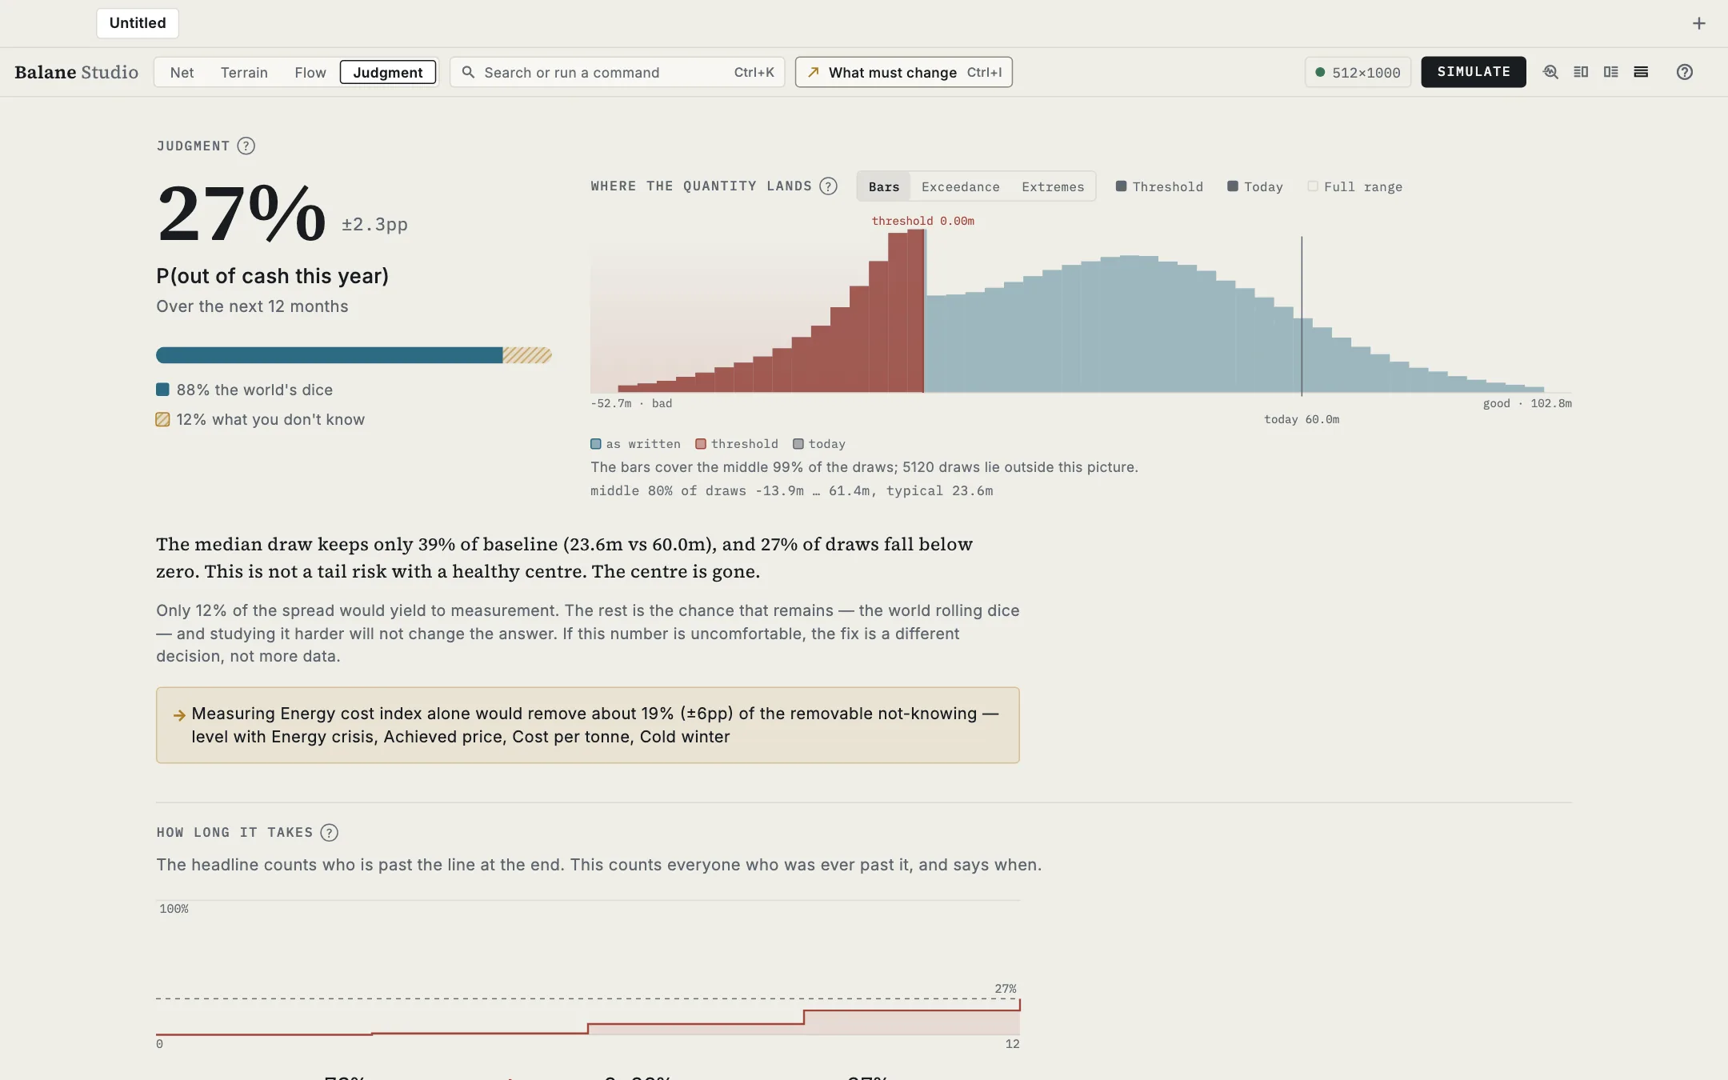Screen dimensions: 1728x1080
Task: Enable the Full range checkbox
Action: (1313, 186)
